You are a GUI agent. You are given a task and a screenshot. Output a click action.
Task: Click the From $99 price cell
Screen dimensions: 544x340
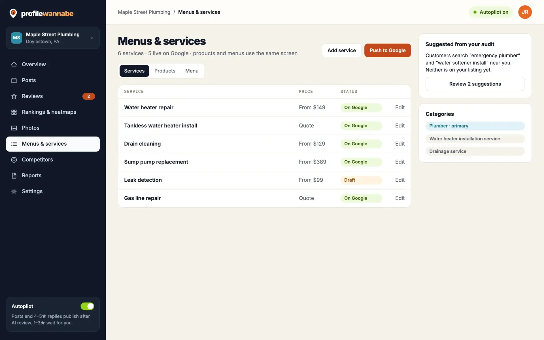pyautogui.click(x=311, y=180)
